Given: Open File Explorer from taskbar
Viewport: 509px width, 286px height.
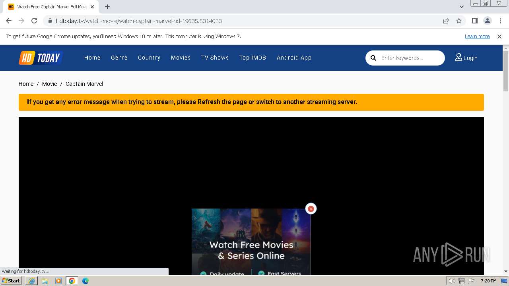Looking at the screenshot, I should [x=45, y=281].
